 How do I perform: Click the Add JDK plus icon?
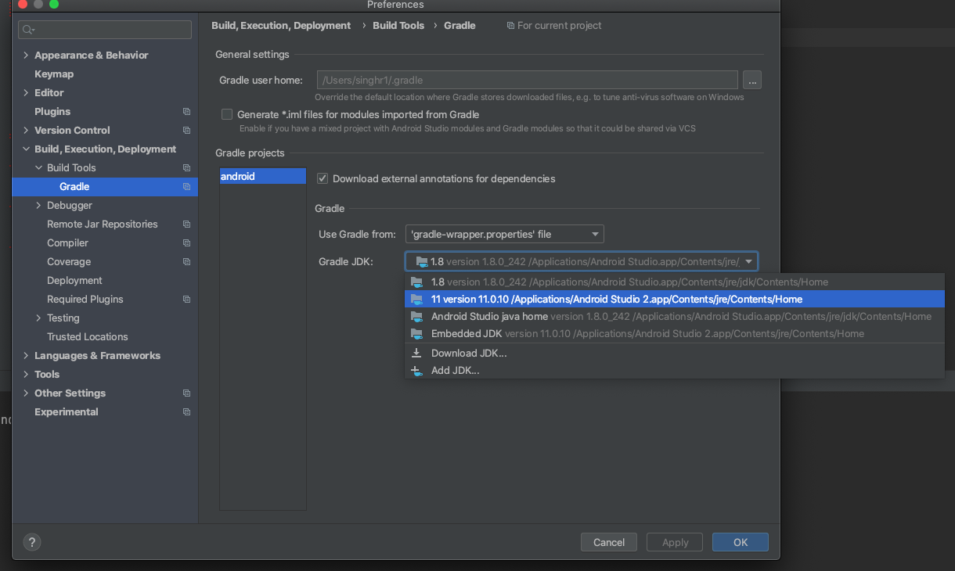pos(416,371)
